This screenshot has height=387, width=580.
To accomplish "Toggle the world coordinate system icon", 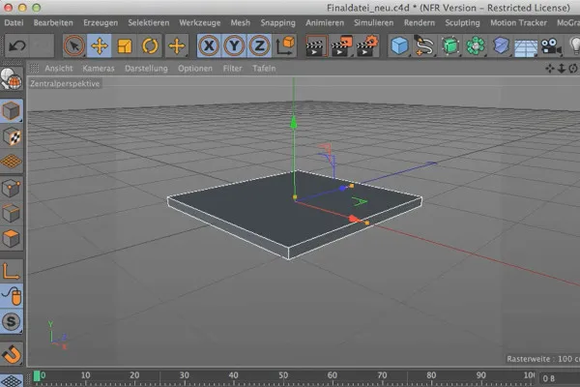I will coord(285,45).
